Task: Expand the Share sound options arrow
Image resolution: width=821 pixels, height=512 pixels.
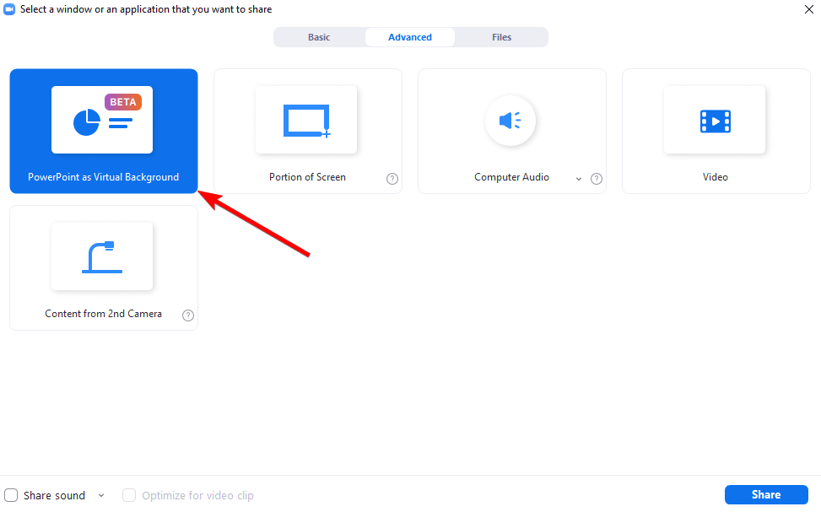Action: pos(101,495)
